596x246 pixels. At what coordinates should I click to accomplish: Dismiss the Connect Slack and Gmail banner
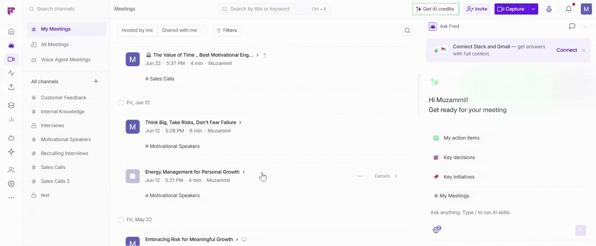[584, 50]
